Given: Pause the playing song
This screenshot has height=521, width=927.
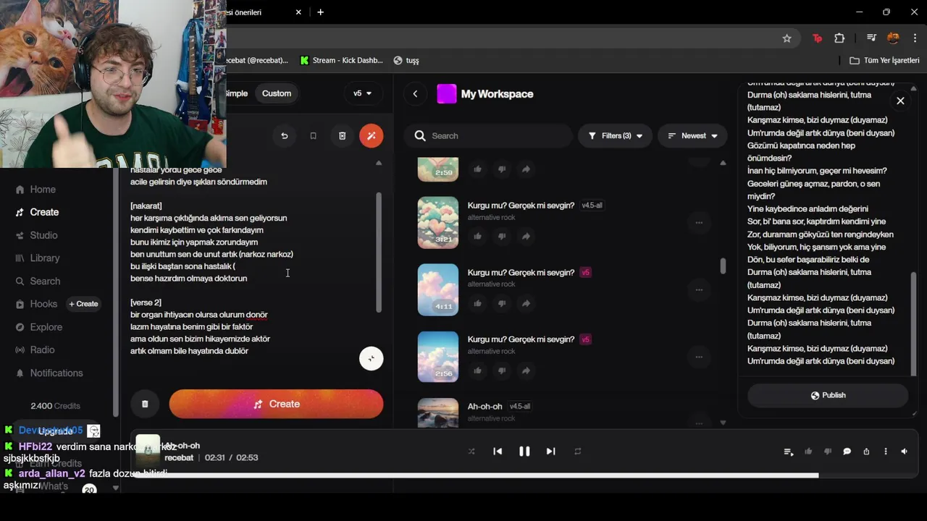Looking at the screenshot, I should (x=524, y=451).
